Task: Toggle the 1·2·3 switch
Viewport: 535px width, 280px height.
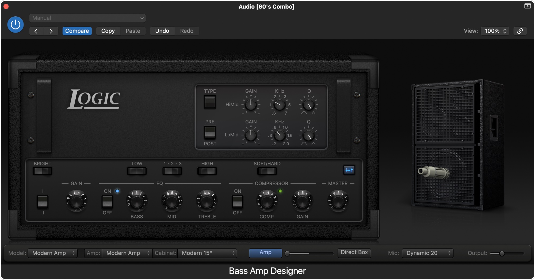Action: click(172, 171)
